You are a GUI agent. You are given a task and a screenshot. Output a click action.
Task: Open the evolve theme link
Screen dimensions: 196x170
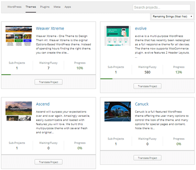141,29
